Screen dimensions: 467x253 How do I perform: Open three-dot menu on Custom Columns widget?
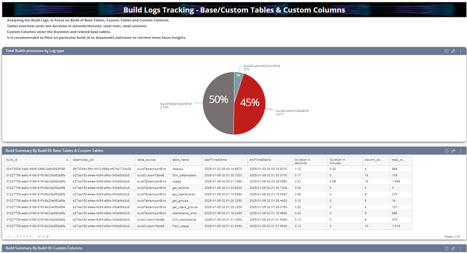click(460, 248)
